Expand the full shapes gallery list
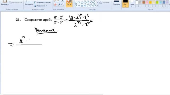Viewport: 170px width, 95px height. [x=97, y=5]
